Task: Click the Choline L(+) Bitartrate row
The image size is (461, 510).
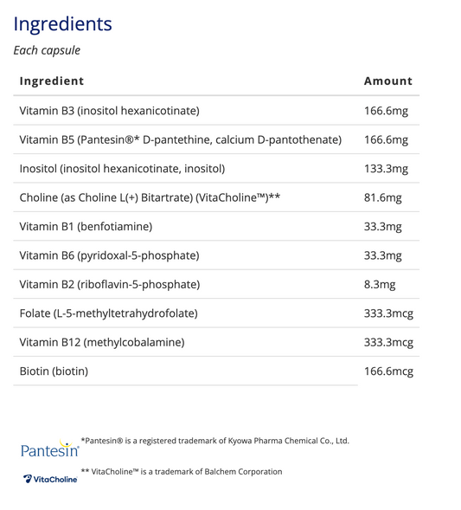Action: (x=216, y=197)
